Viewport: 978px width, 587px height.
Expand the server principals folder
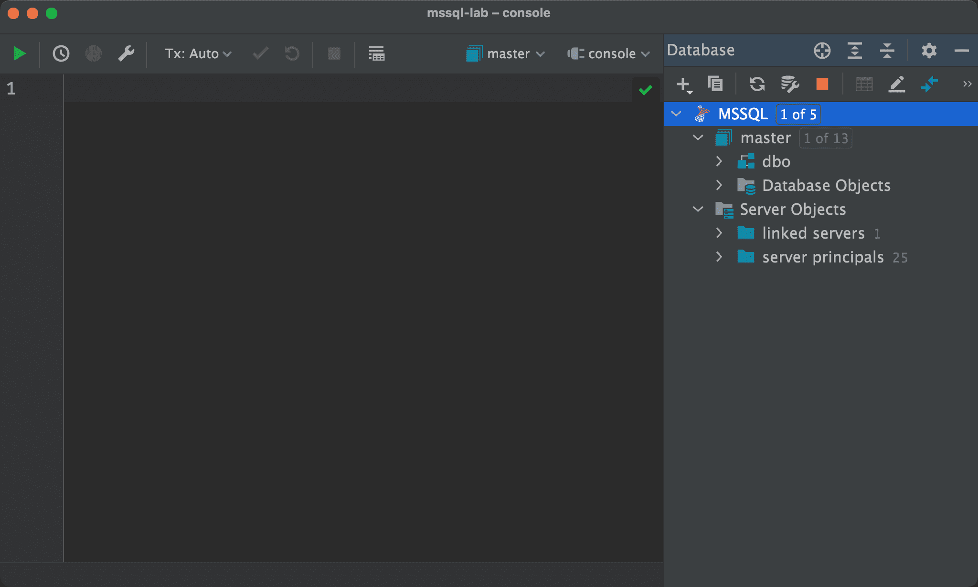[719, 257]
